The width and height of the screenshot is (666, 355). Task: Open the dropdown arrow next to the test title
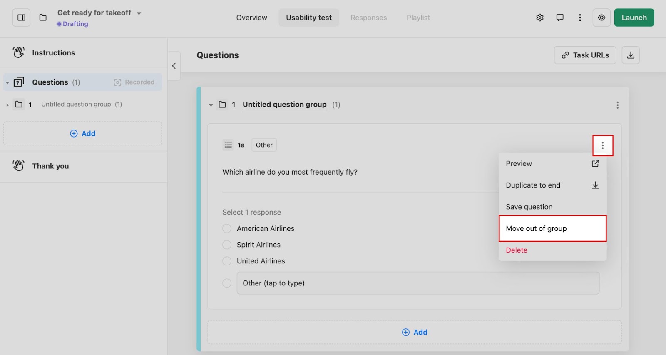click(139, 13)
